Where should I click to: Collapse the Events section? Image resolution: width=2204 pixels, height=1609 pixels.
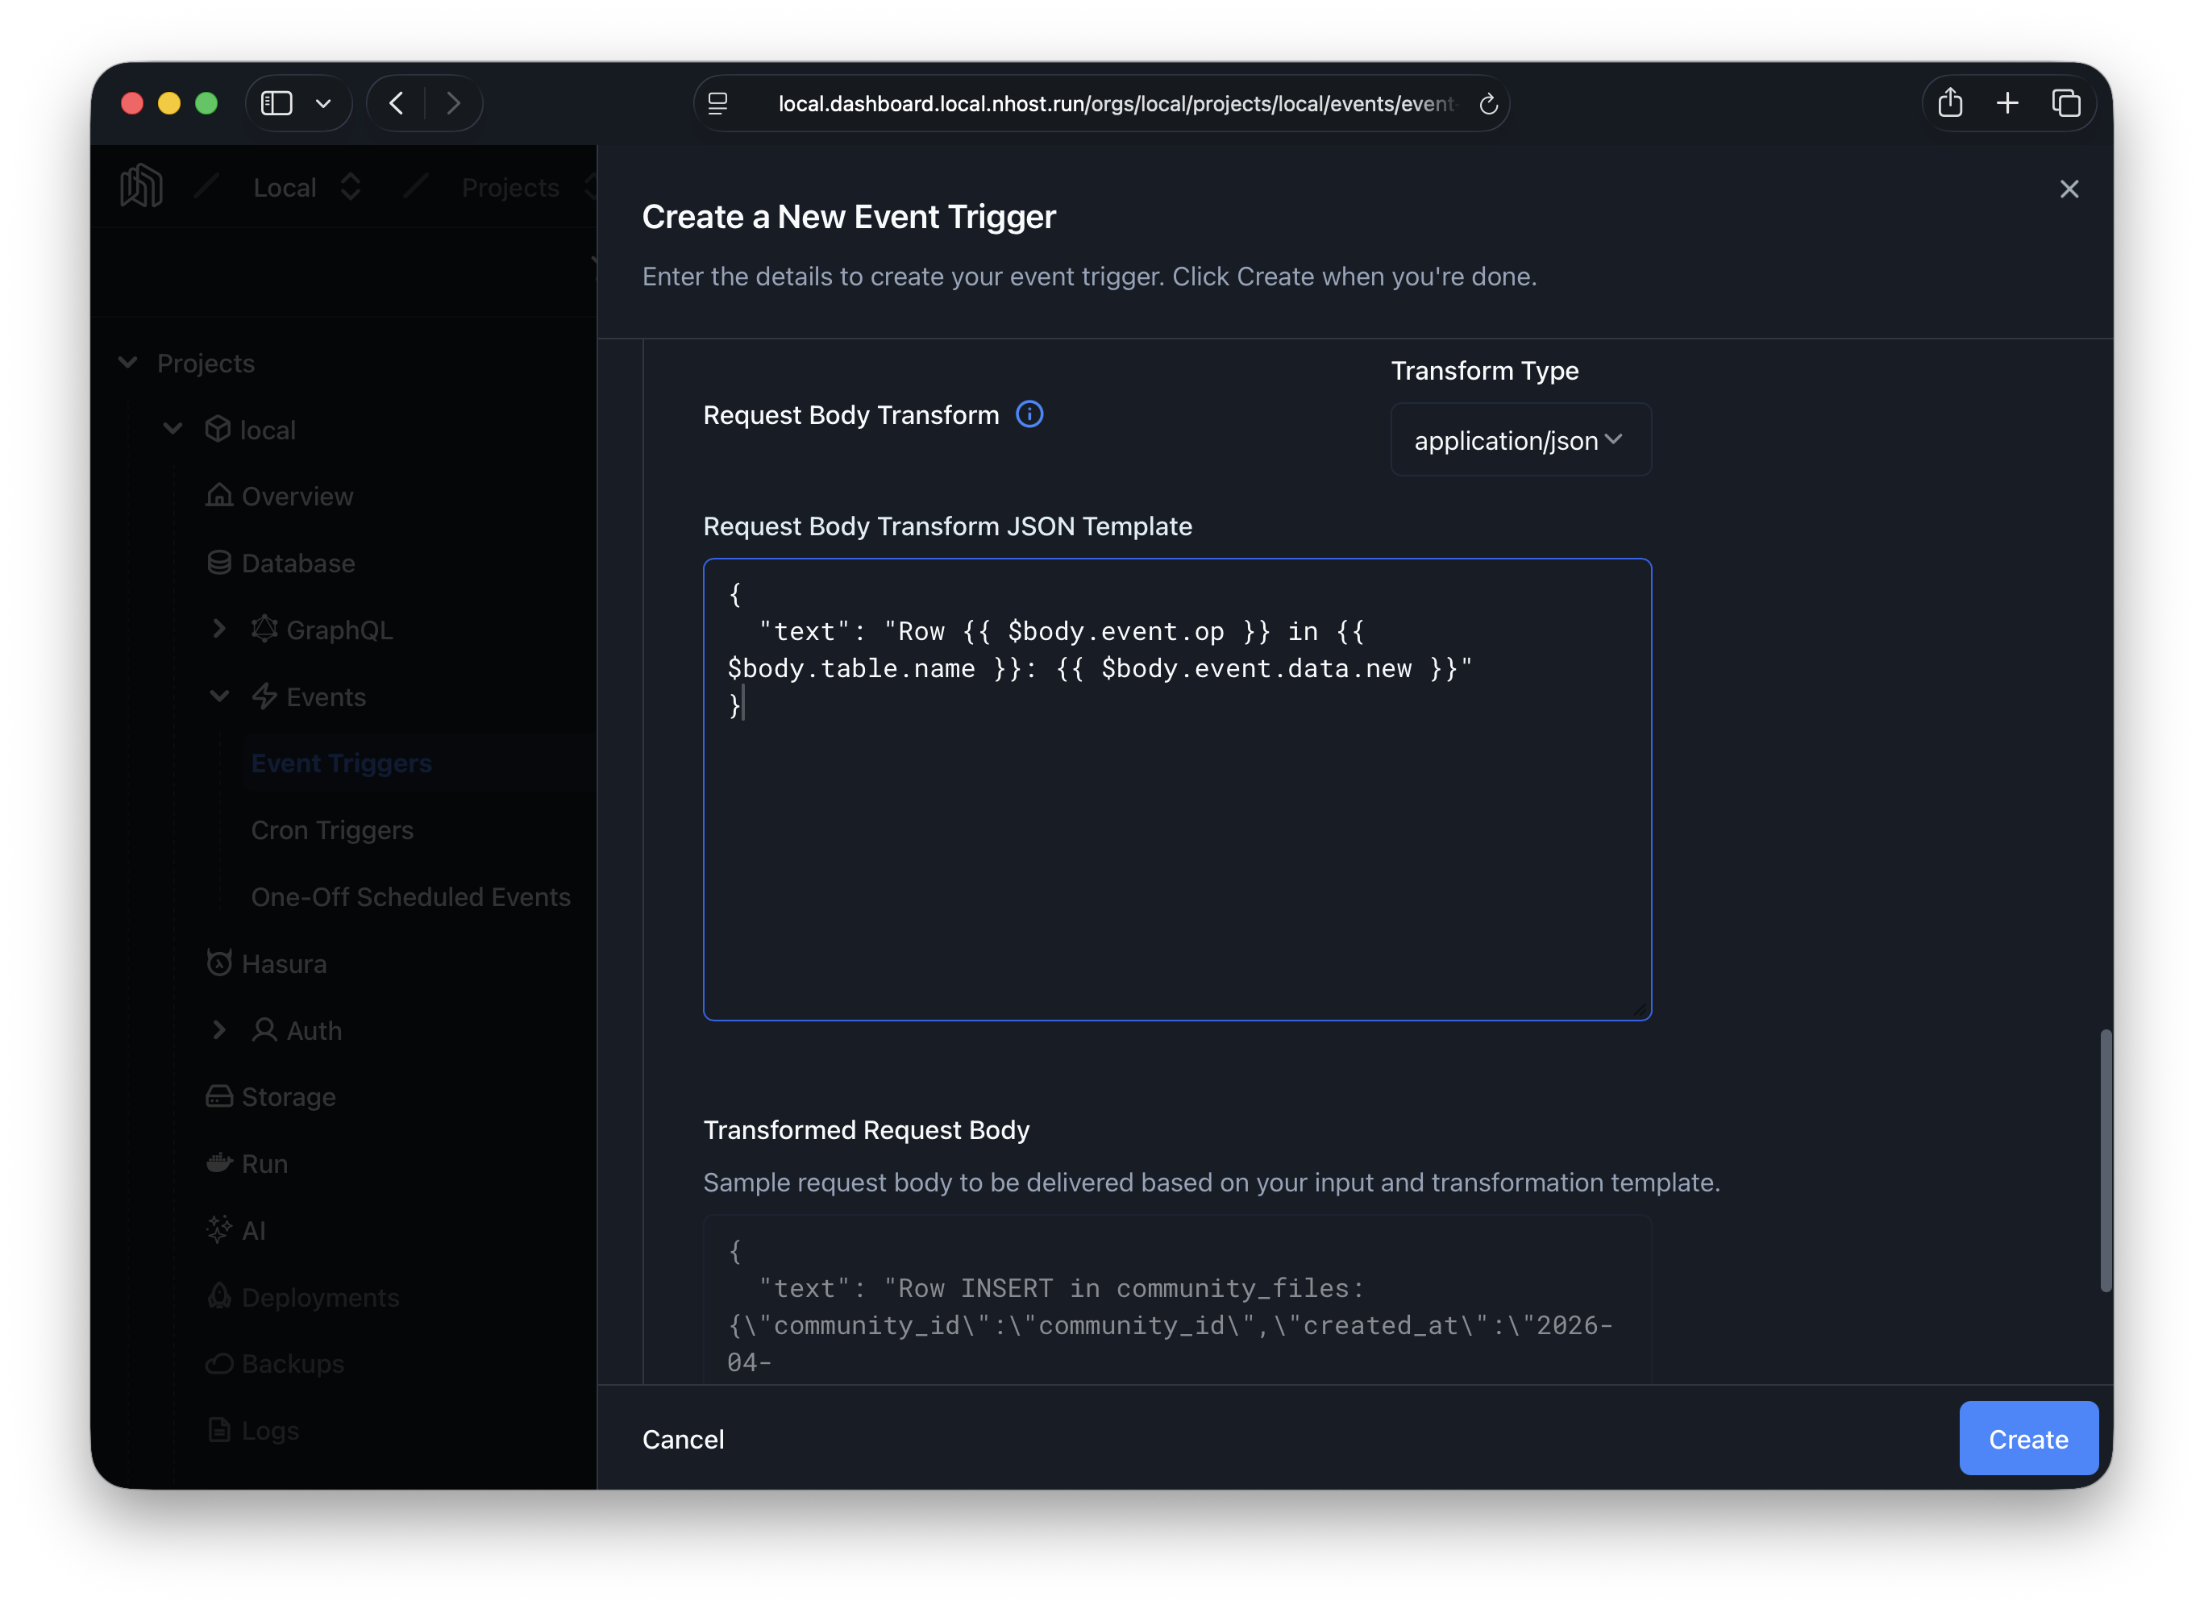218,696
